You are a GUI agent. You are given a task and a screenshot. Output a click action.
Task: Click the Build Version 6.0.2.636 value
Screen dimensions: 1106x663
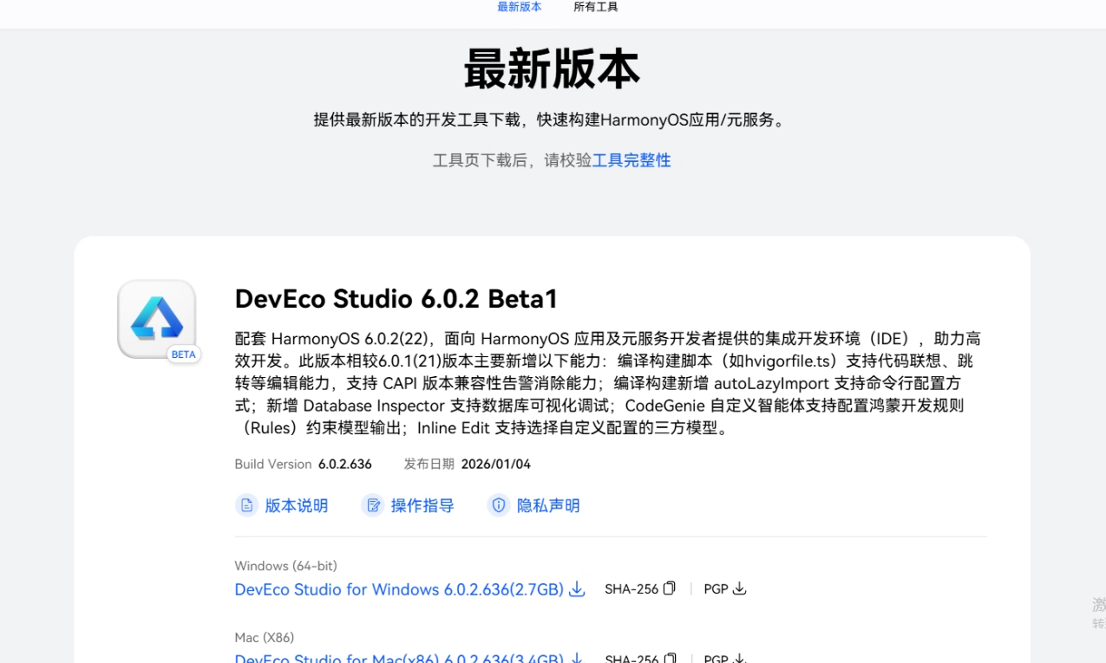pyautogui.click(x=345, y=465)
